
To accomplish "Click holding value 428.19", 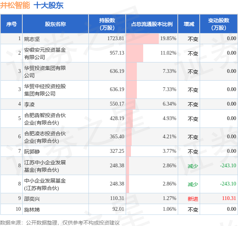I will (x=117, y=119).
